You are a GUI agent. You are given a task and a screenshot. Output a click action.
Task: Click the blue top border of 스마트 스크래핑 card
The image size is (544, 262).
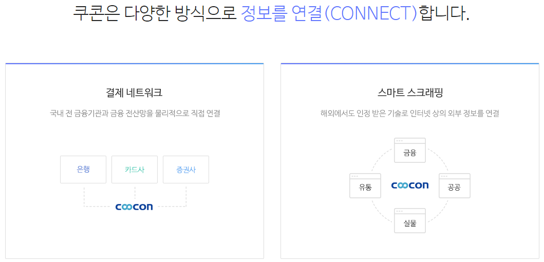click(x=410, y=64)
